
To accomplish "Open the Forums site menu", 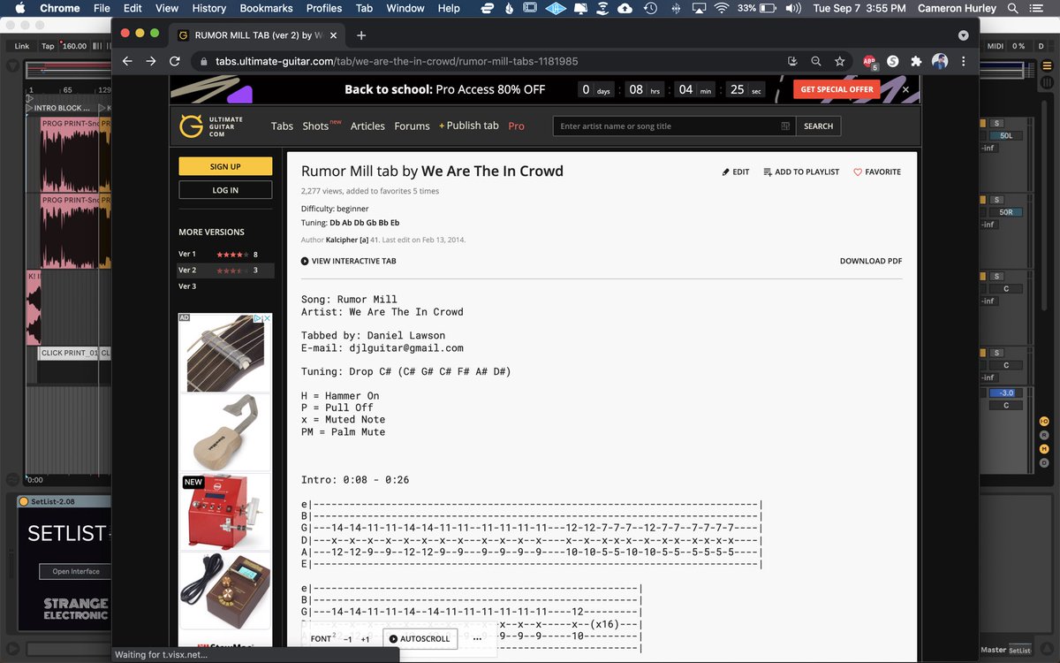I will pyautogui.click(x=412, y=126).
